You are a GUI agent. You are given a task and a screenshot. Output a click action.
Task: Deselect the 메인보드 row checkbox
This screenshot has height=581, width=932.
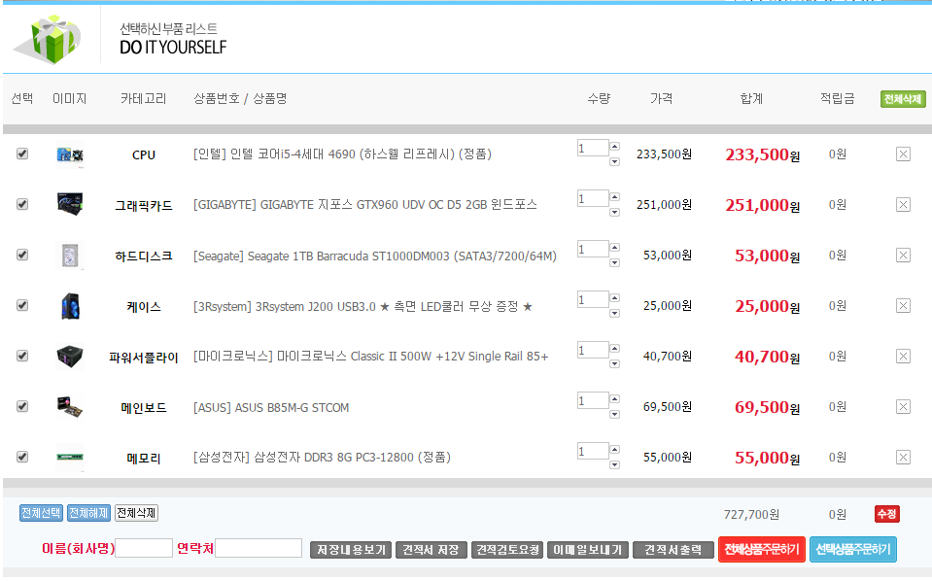pos(22,406)
